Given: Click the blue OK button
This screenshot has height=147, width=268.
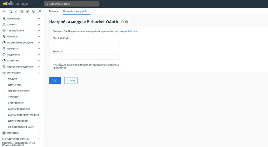Looking at the screenshot, I should pyautogui.click(x=55, y=81).
